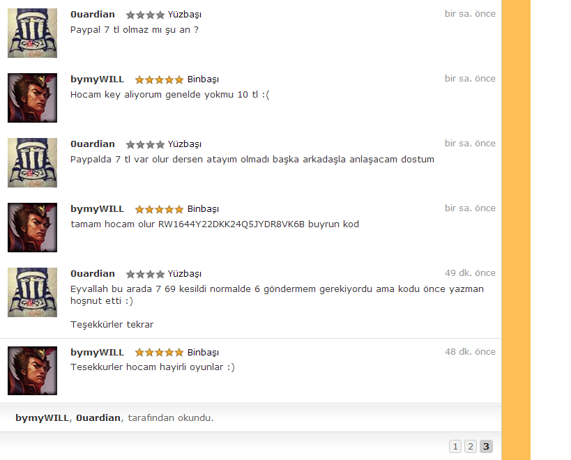This screenshot has height=460, width=571.
Task: Open bymyWILL link in the read-by footer
Action: coord(42,417)
